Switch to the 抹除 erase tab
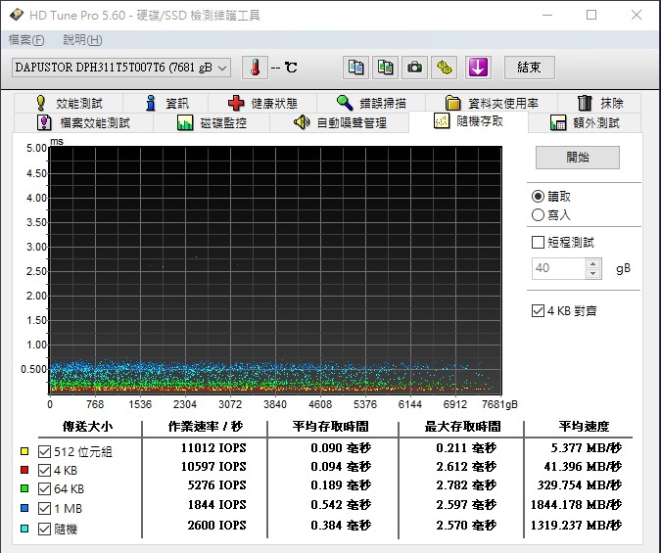Image resolution: width=661 pixels, height=553 pixels. coord(599,103)
